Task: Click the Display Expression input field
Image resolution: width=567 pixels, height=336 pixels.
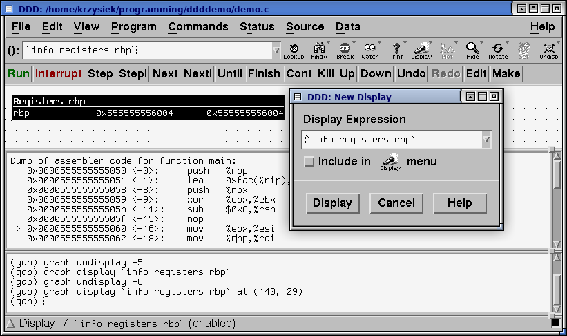Action: pos(392,140)
